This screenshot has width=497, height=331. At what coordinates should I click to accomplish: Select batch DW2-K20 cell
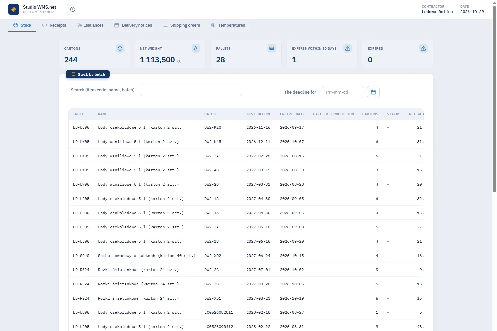click(x=213, y=127)
